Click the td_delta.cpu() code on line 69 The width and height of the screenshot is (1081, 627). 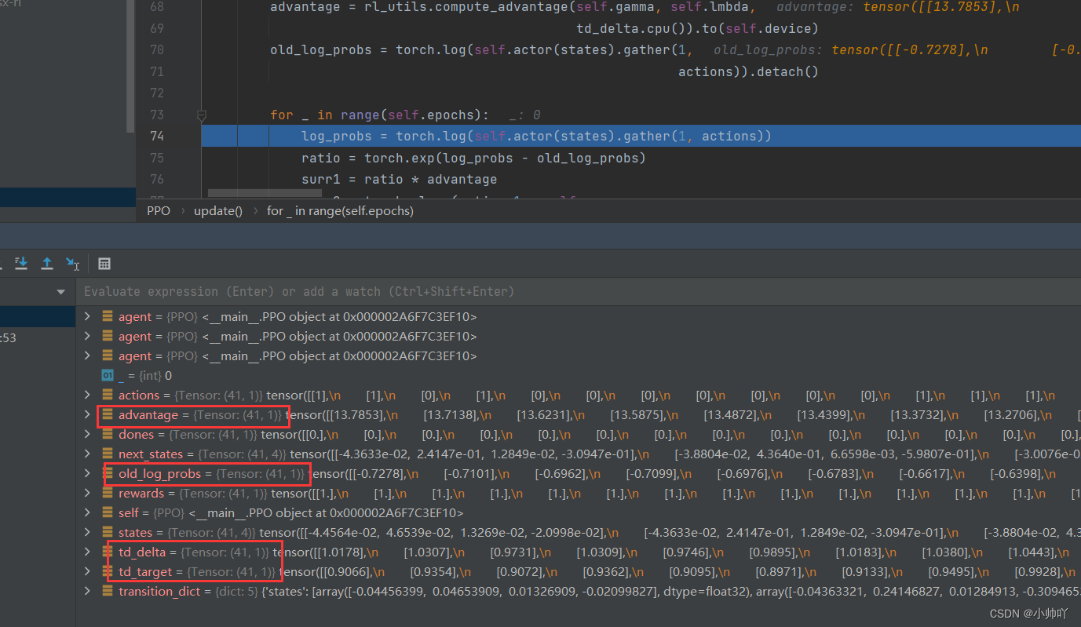697,28
